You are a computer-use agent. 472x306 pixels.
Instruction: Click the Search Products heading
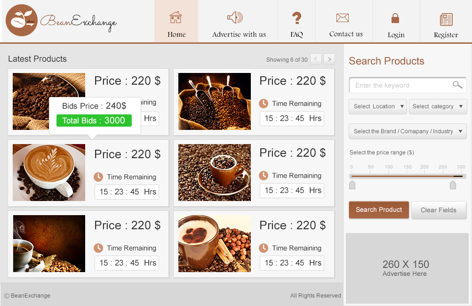tap(386, 61)
